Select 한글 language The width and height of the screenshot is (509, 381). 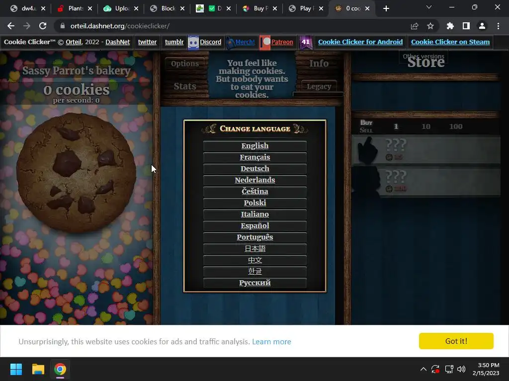coord(255,271)
